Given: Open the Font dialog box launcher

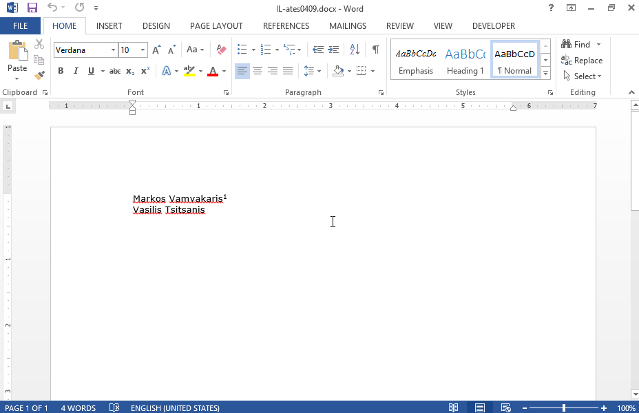Looking at the screenshot, I should (x=226, y=93).
